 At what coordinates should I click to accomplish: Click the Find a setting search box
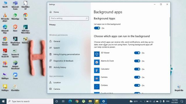click(x=69, y=18)
